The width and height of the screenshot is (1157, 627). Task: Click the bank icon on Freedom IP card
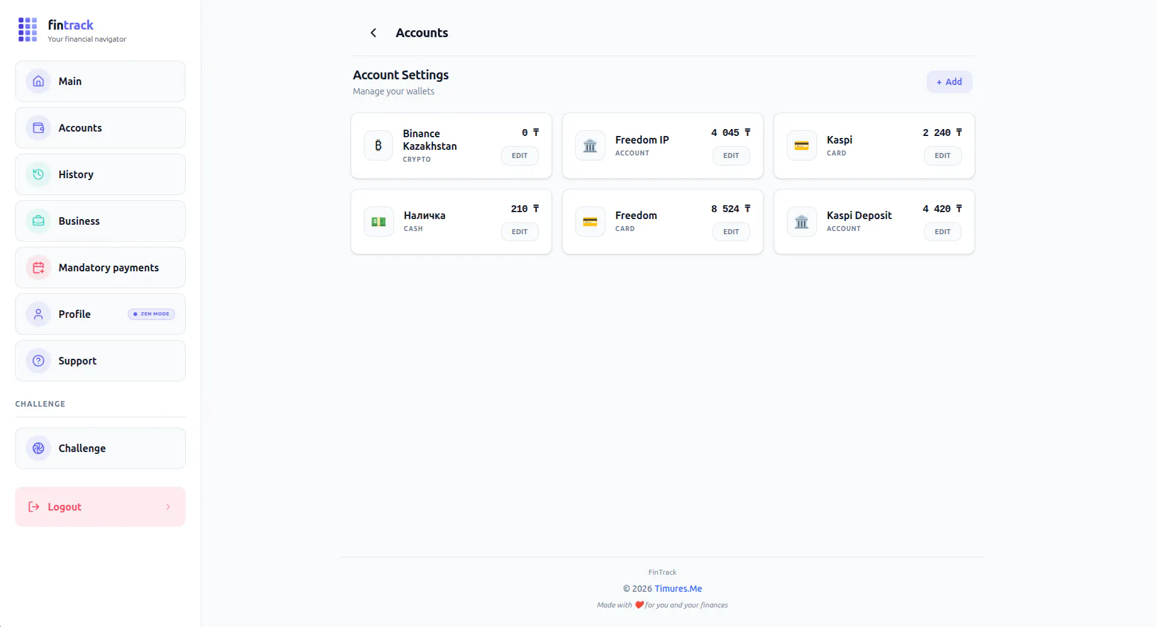pyautogui.click(x=590, y=145)
